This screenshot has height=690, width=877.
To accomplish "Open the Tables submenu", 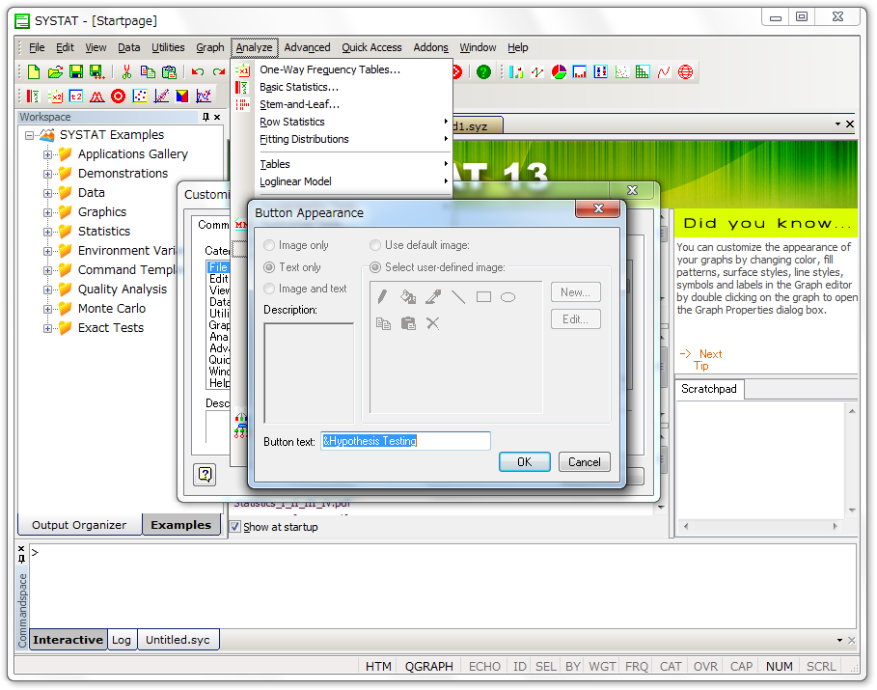I will click(342, 164).
